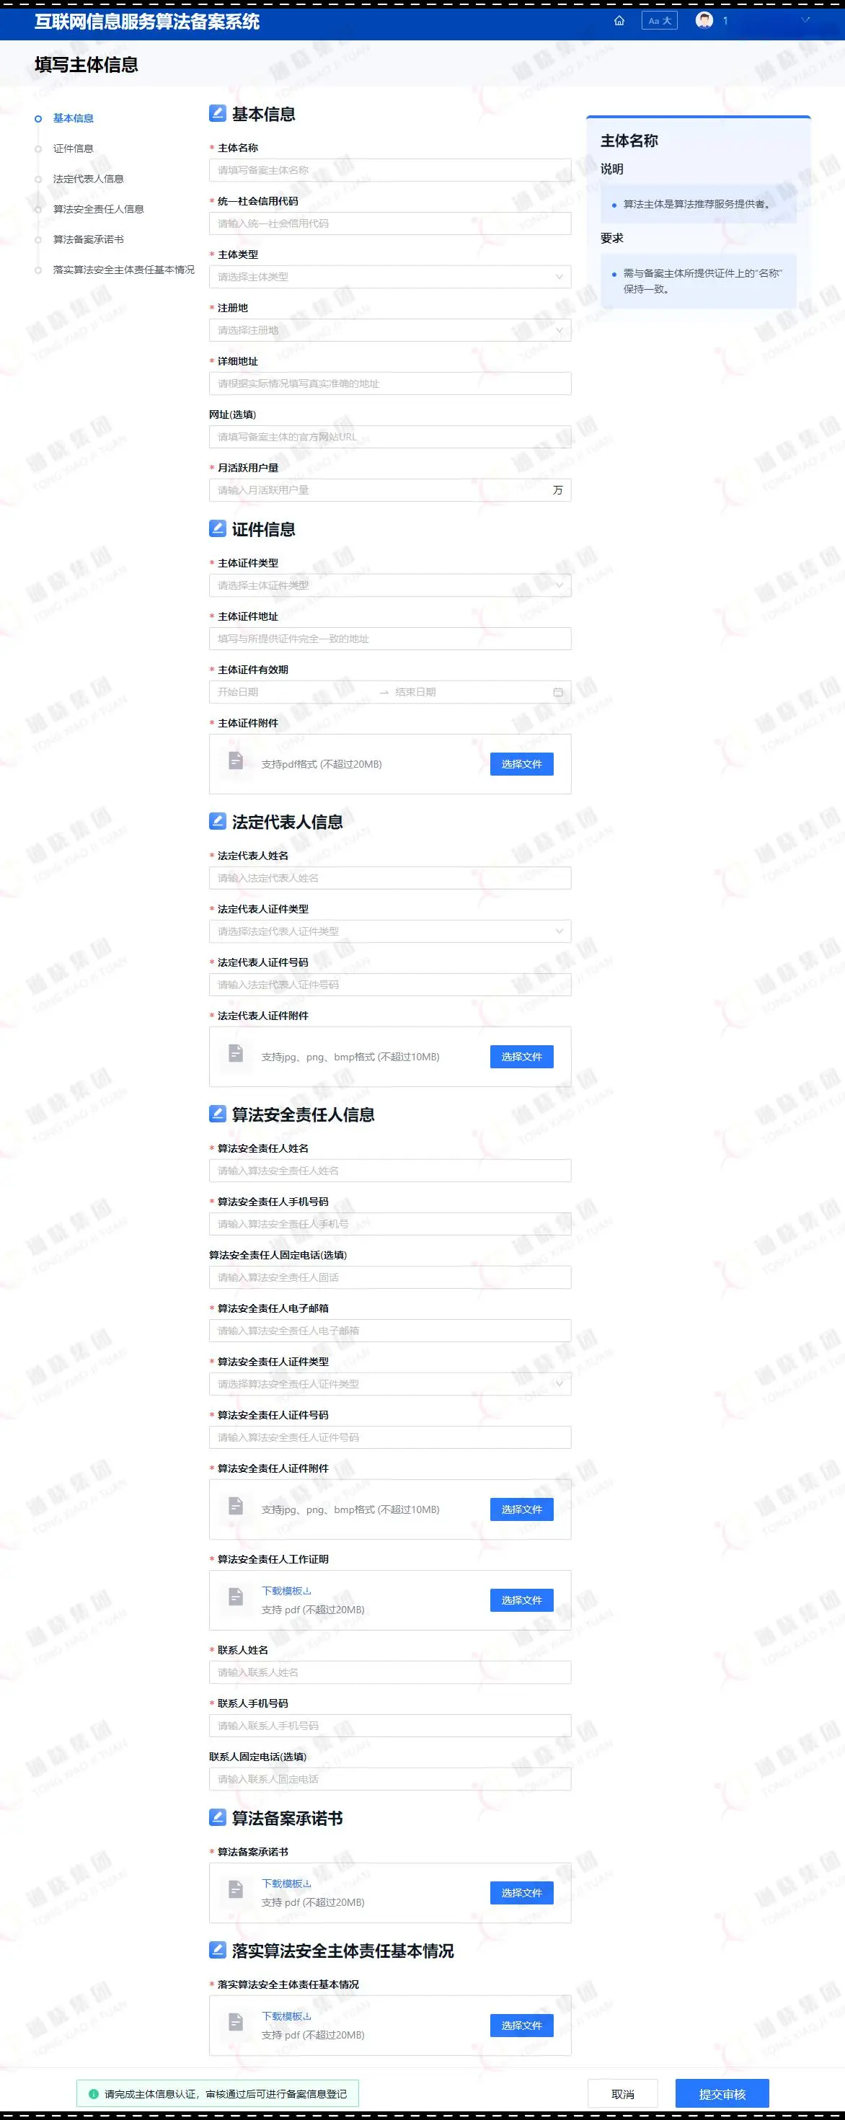Open the 注册地 dropdown
This screenshot has width=845, height=2120.
[390, 331]
